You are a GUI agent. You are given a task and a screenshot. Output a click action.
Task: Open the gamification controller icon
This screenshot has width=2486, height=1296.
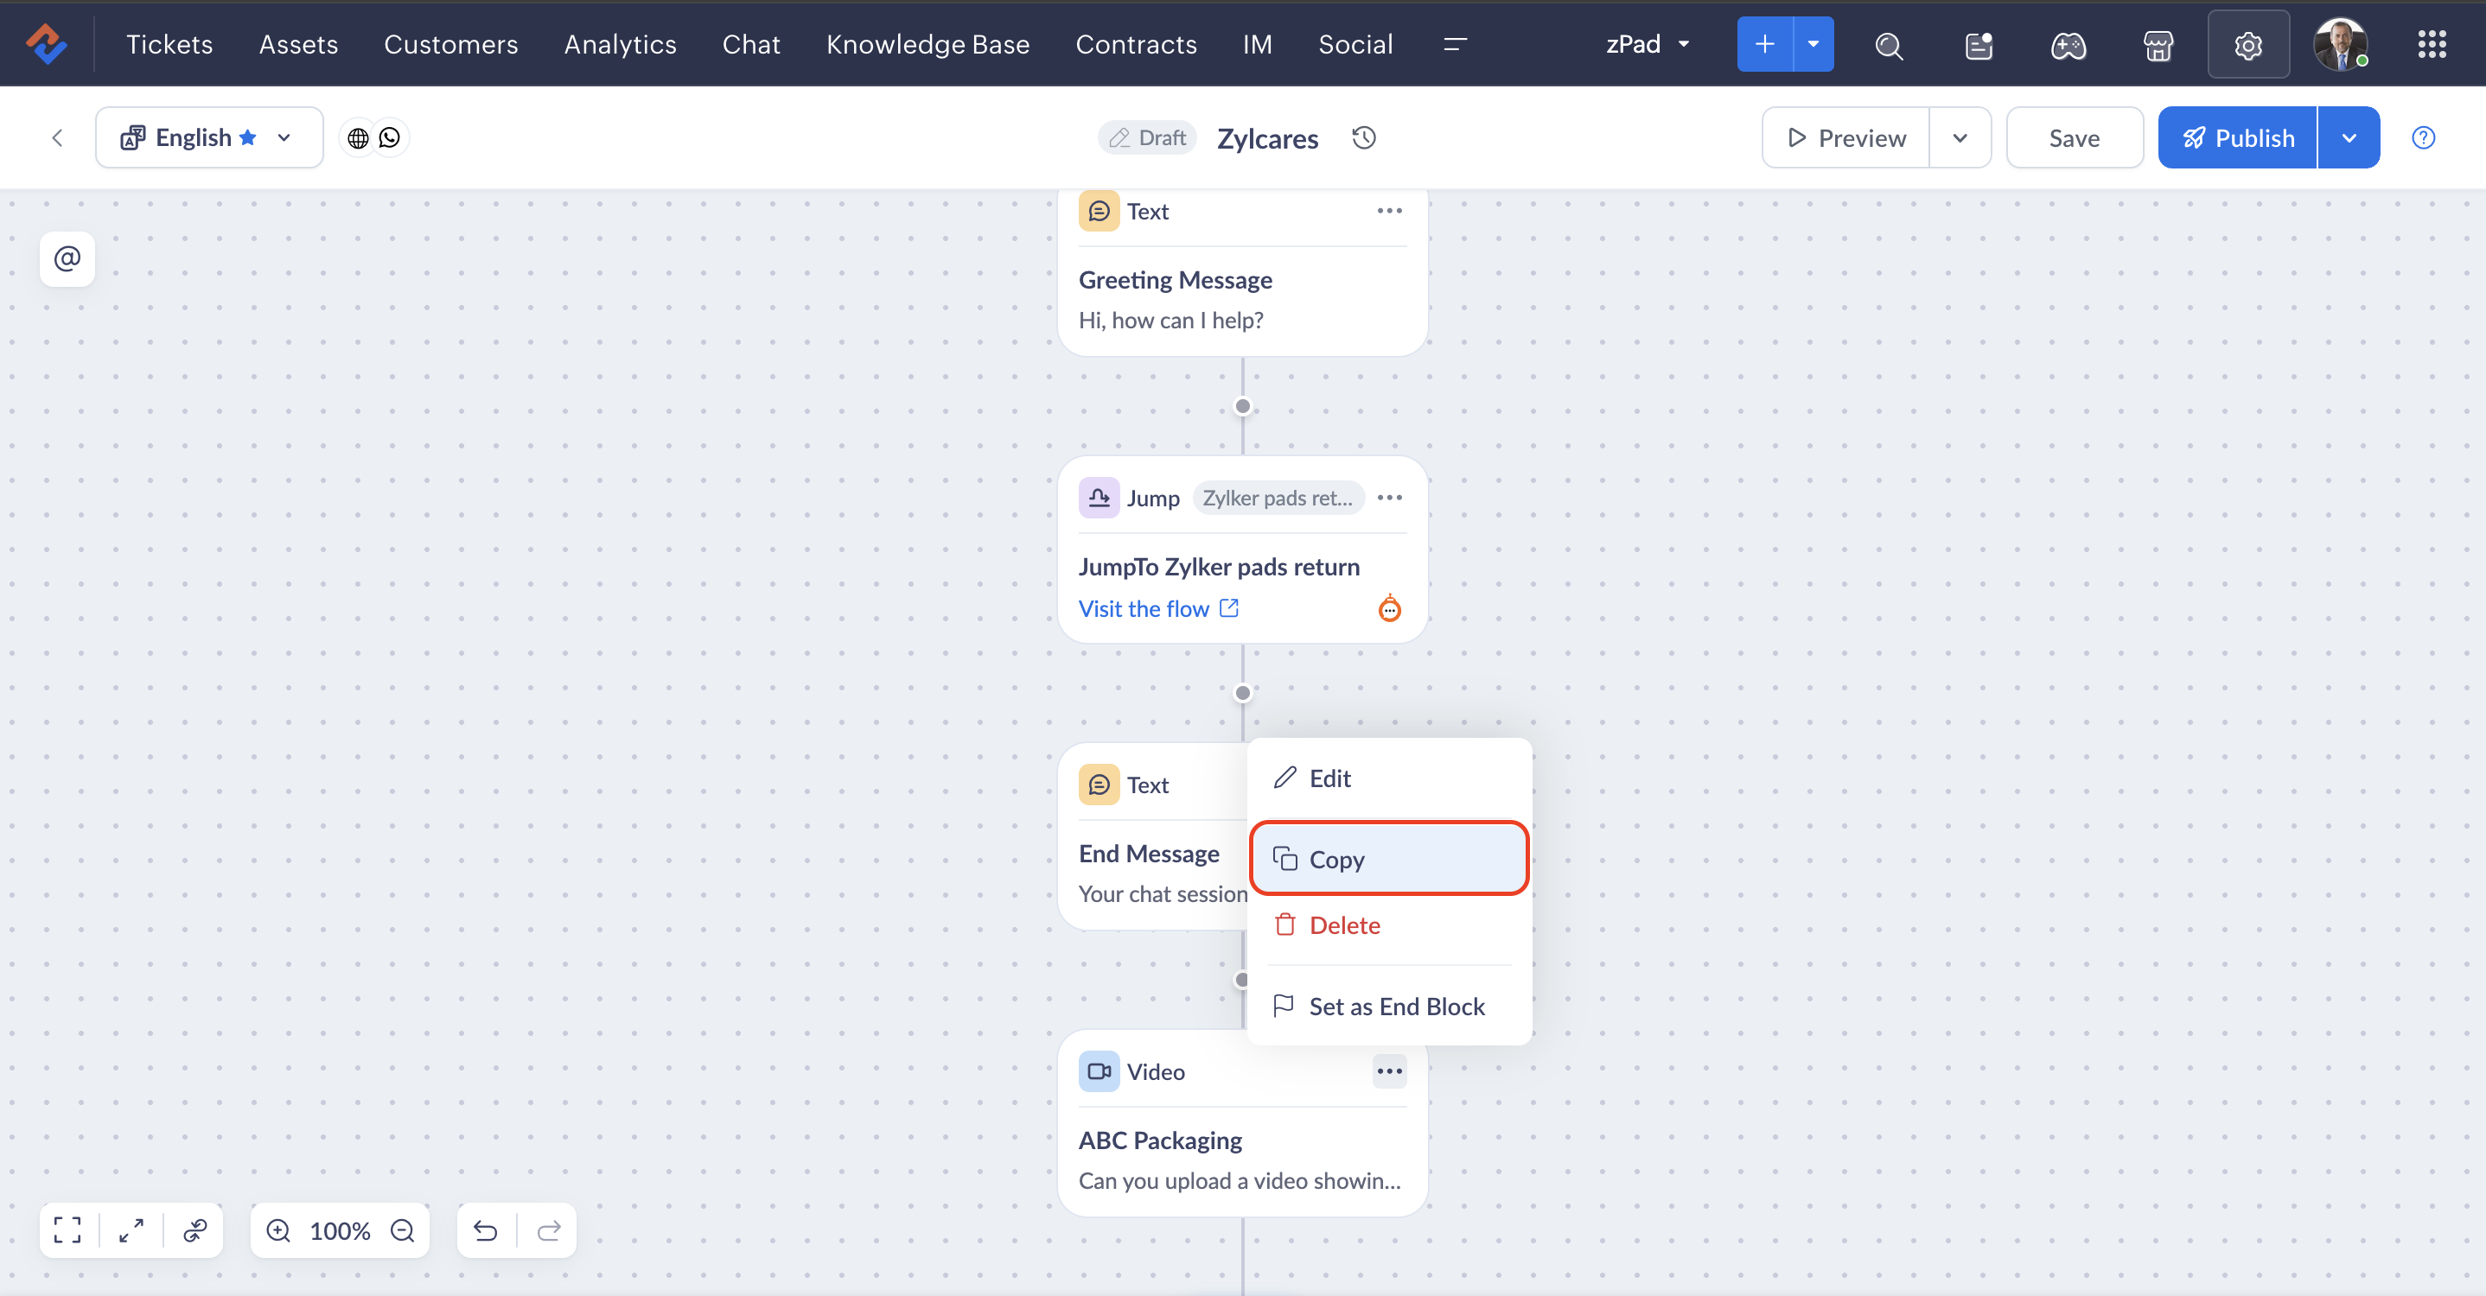2068,45
